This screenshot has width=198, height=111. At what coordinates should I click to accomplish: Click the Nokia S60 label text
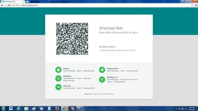67,86
